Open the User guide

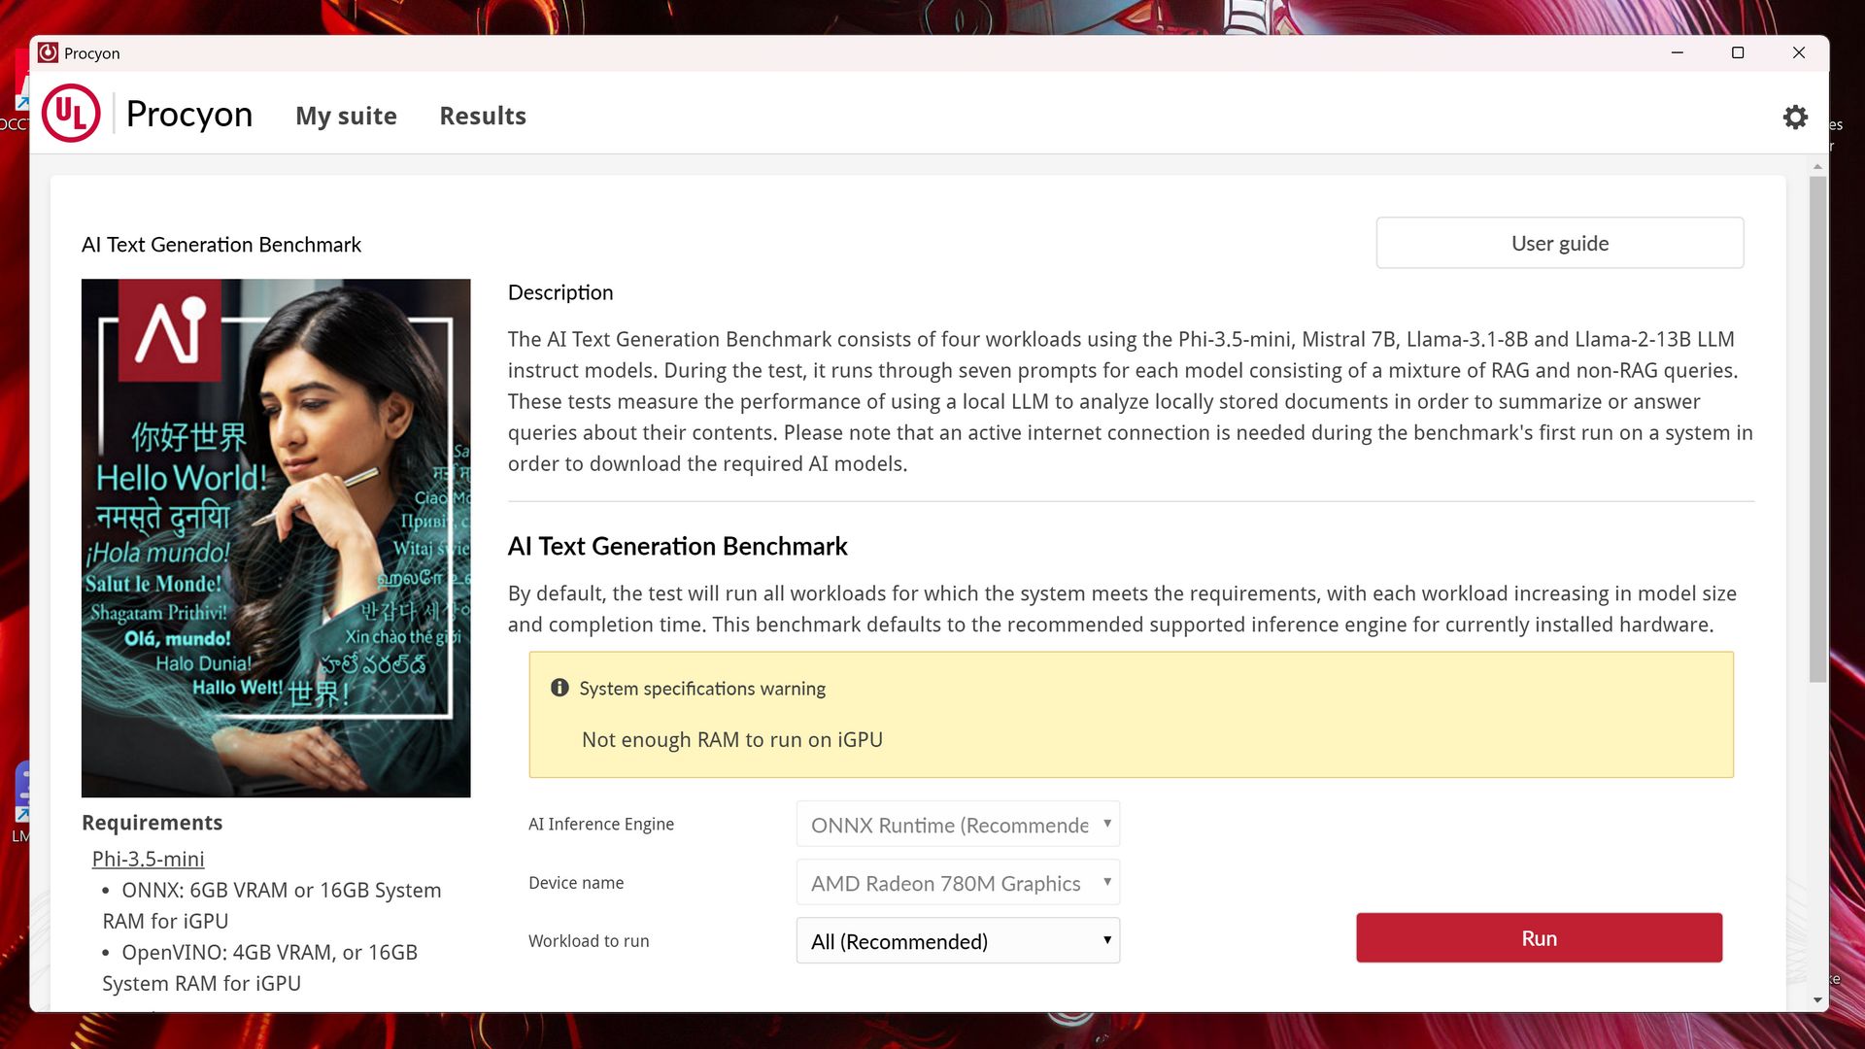(x=1559, y=243)
